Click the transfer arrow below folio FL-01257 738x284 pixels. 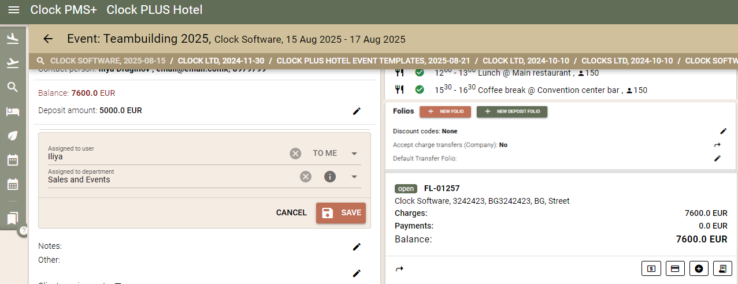(x=399, y=268)
